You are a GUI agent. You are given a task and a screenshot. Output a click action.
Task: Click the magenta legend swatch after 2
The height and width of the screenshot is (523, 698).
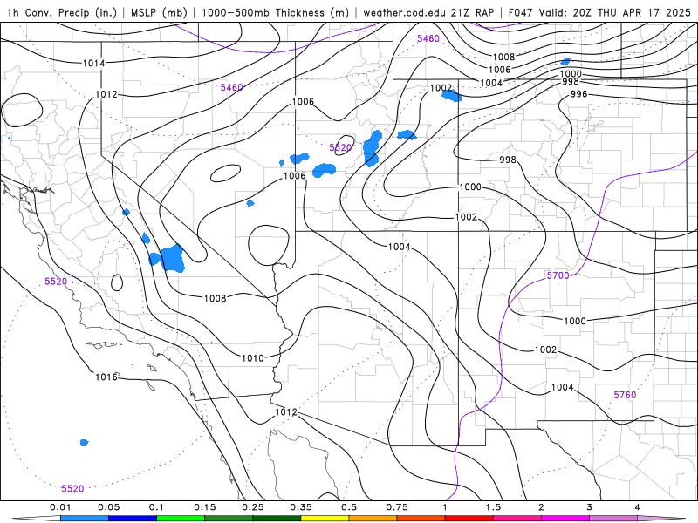pyautogui.click(x=565, y=519)
